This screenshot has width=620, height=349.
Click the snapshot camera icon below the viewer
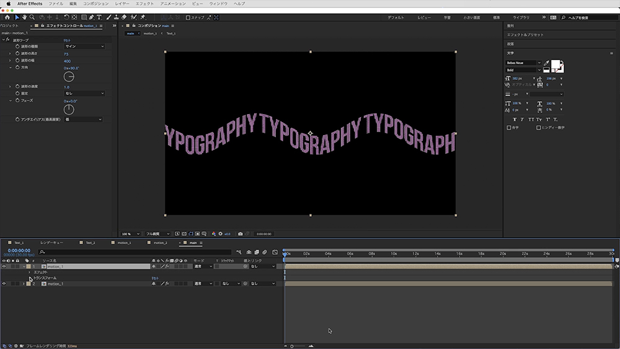tap(241, 234)
